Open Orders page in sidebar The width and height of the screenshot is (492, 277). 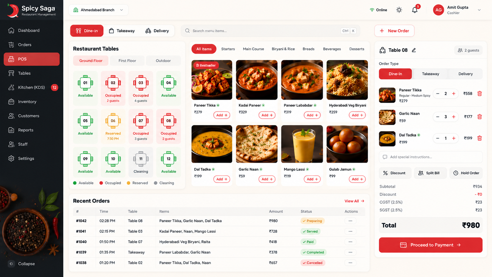pos(31,45)
